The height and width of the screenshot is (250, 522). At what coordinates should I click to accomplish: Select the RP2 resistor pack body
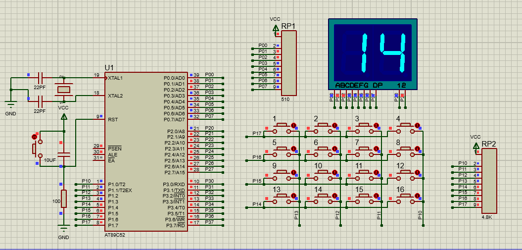pos(489,181)
